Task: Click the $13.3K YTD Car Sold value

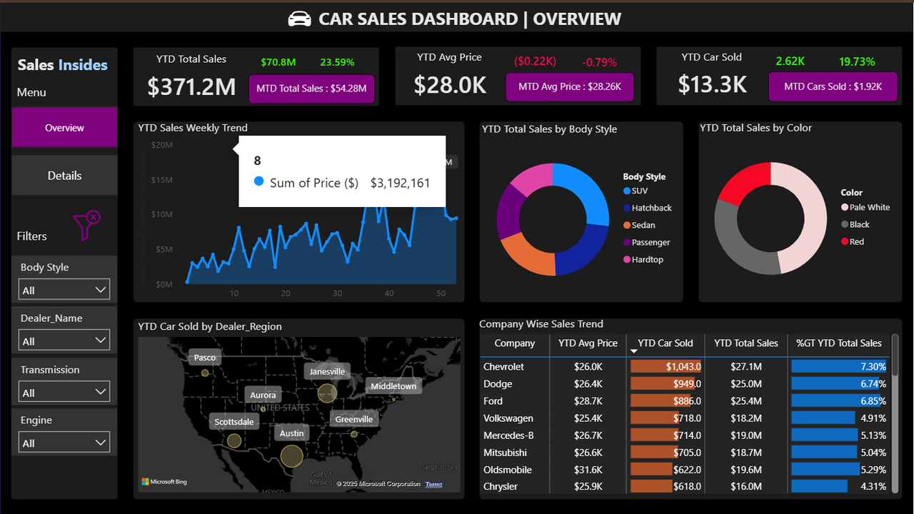Action: pyautogui.click(x=712, y=86)
